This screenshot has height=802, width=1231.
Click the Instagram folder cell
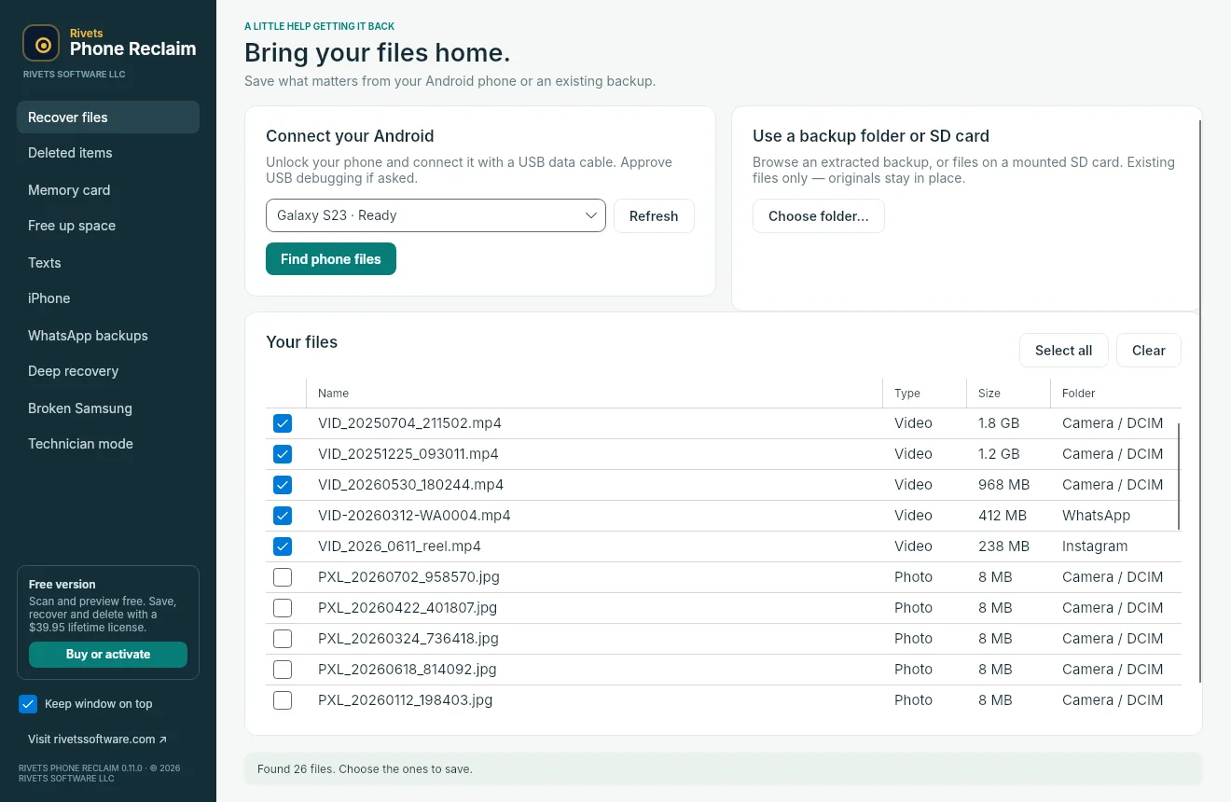tap(1095, 546)
